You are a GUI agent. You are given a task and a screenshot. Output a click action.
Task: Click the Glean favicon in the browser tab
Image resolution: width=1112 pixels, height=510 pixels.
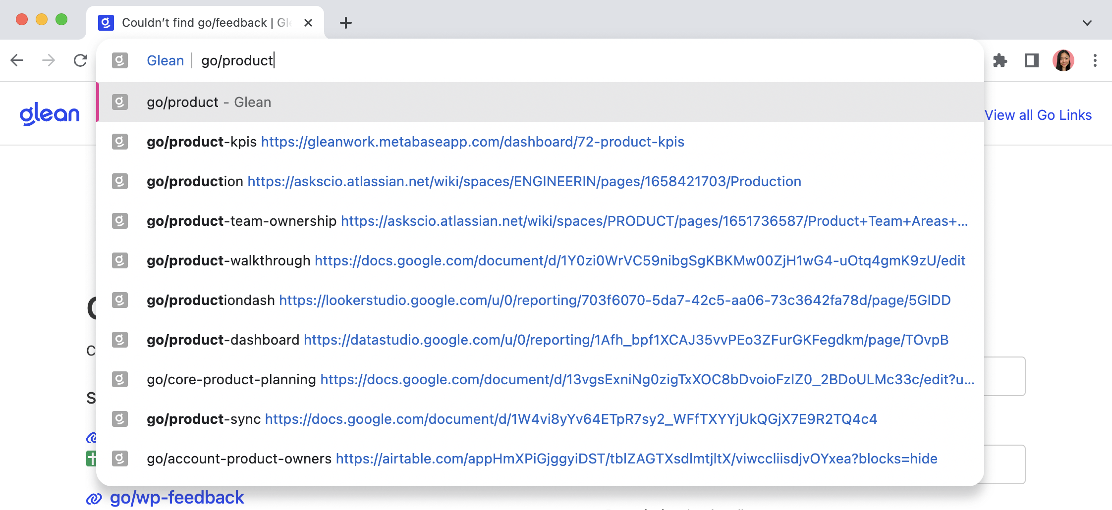[106, 22]
